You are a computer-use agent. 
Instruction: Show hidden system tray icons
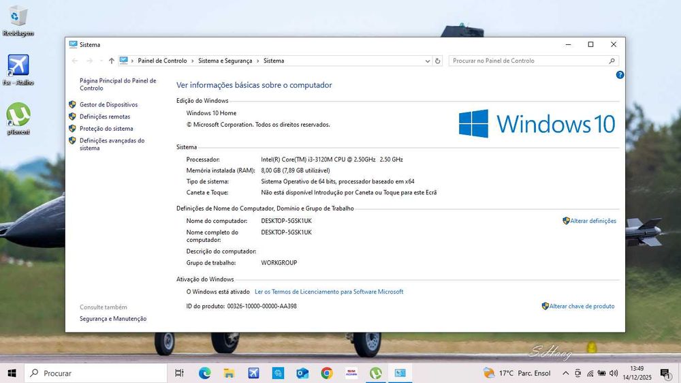[565, 373]
